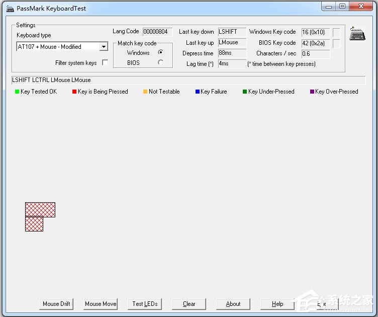
Task: Select the Windows match key code radio button
Action: click(160, 52)
